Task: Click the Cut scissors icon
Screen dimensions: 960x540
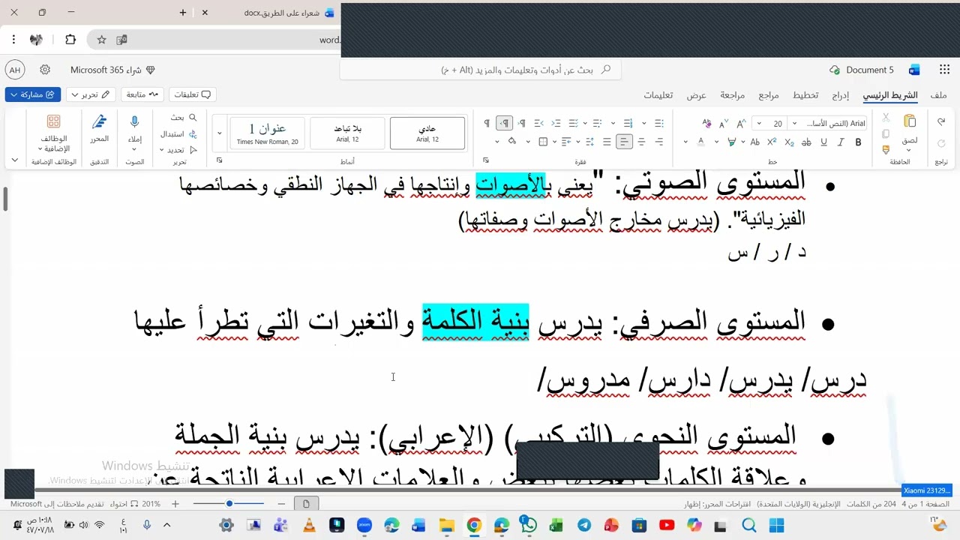Action: pos(886,118)
